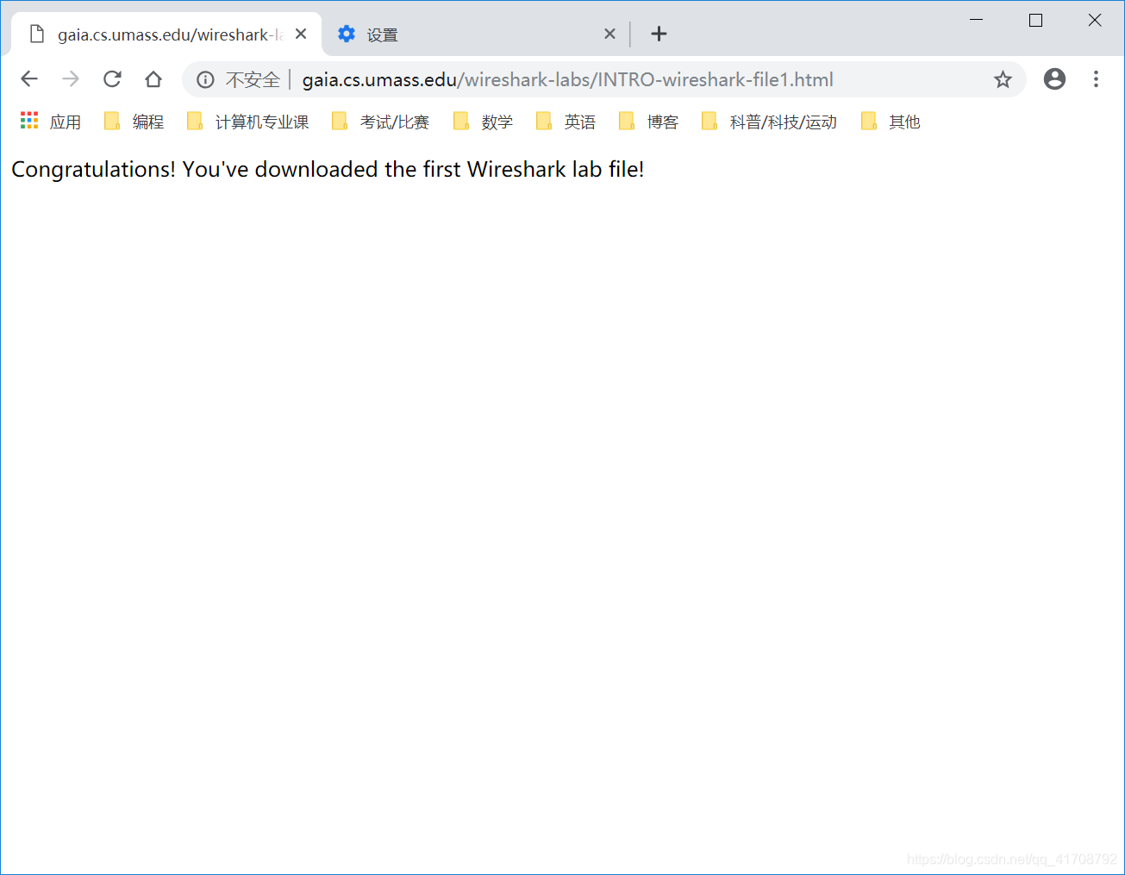Open the 英语 bookmarks folder
The image size is (1125, 875).
[566, 122]
